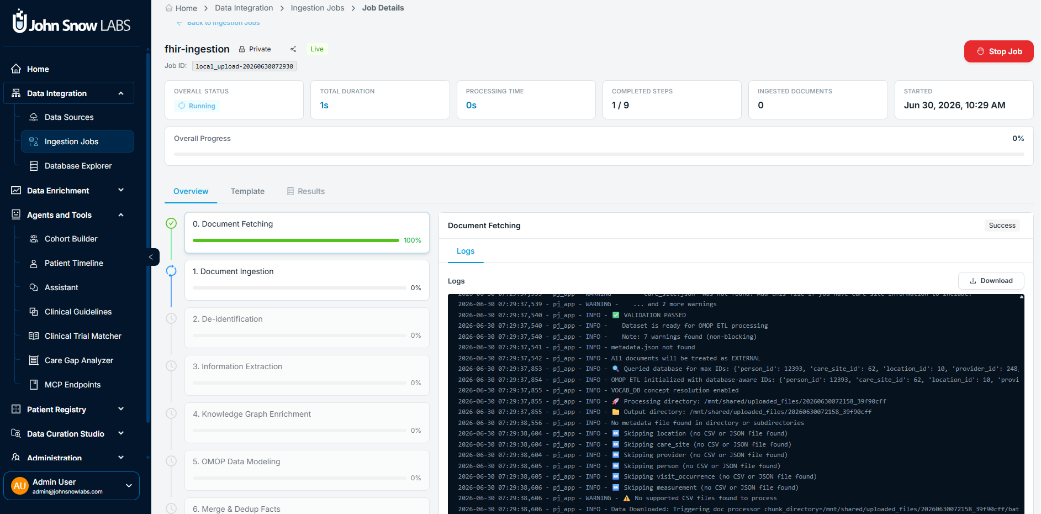Expand the Data Curation Studio chevron
The image size is (1041, 514).
[121, 433]
